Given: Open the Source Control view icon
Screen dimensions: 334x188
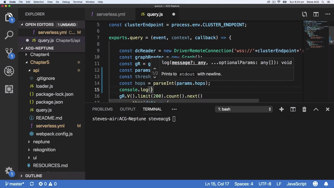Looking at the screenshot, I should 9,52.
